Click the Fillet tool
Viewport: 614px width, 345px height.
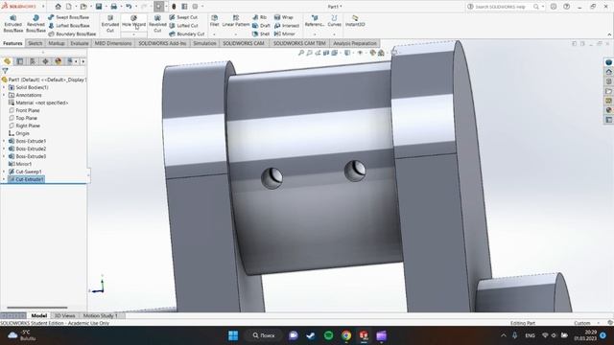coord(214,21)
